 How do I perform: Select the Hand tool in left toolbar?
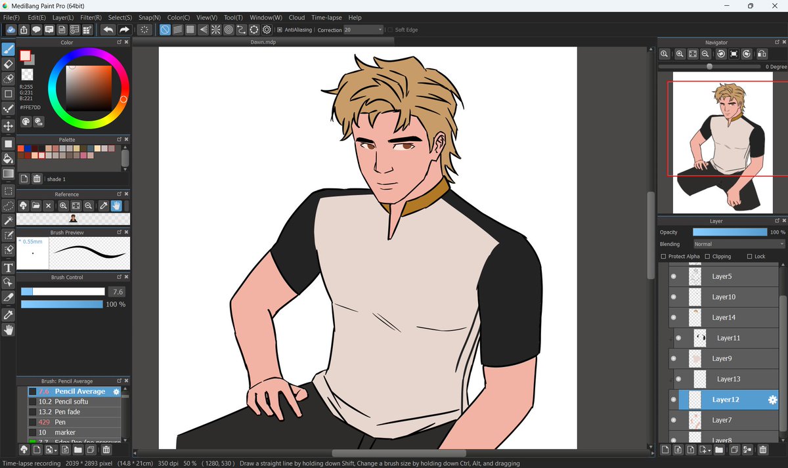[x=8, y=330]
